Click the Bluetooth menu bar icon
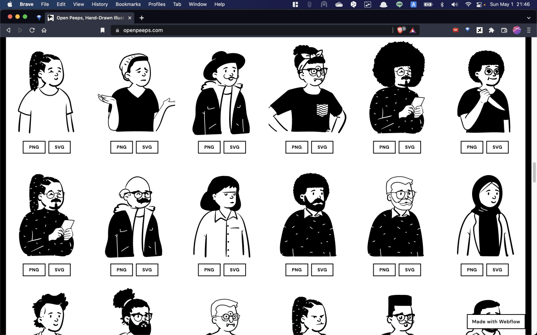The image size is (537, 335). pos(442,4)
